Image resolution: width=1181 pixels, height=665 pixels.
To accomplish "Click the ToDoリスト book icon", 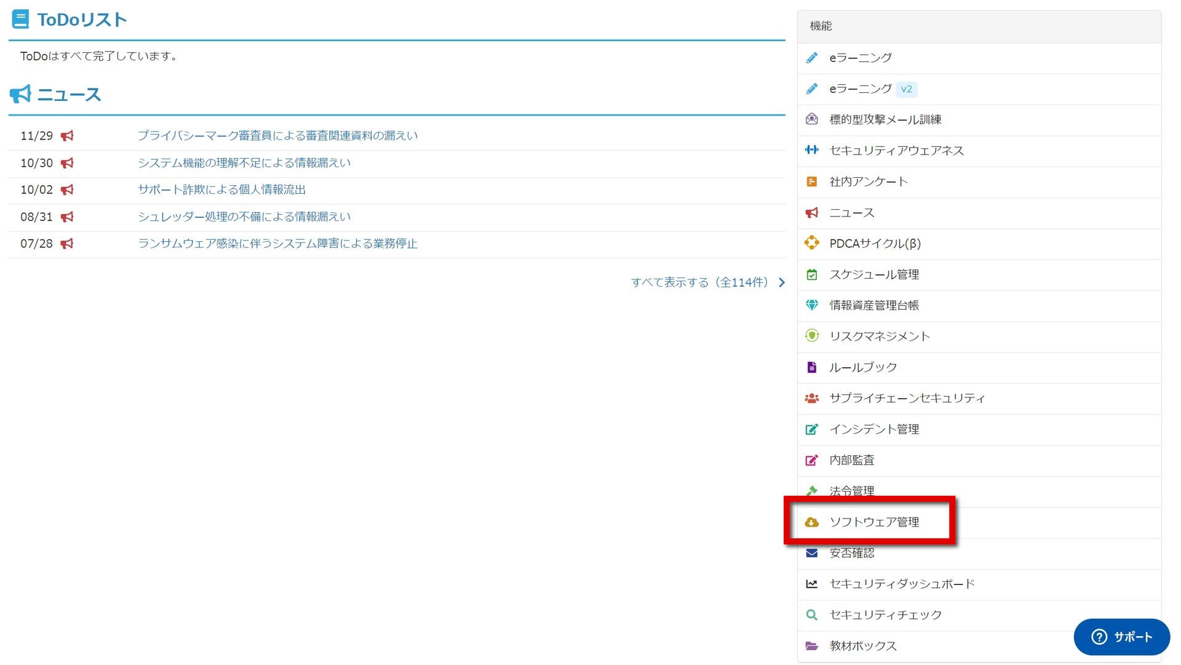I will 20,20.
